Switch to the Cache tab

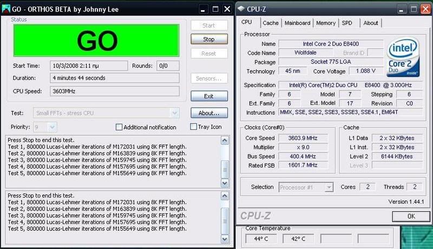[271, 23]
